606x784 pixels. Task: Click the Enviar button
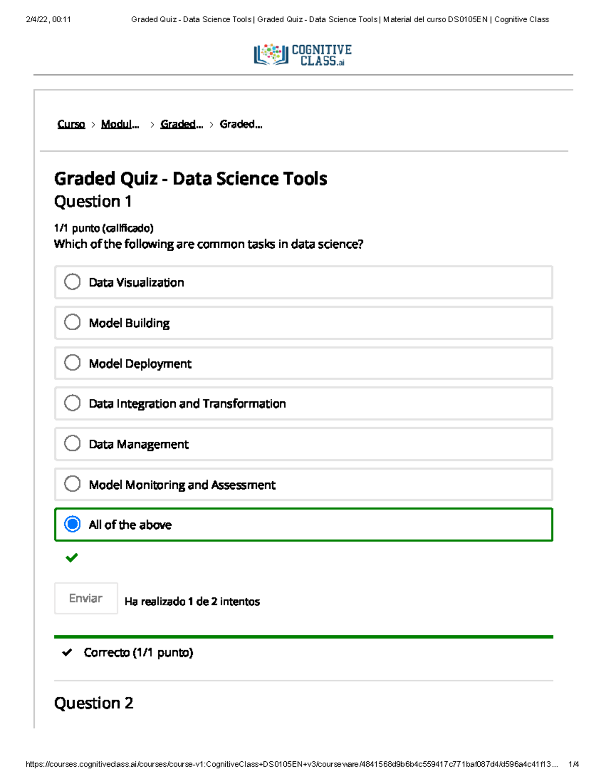click(x=86, y=598)
